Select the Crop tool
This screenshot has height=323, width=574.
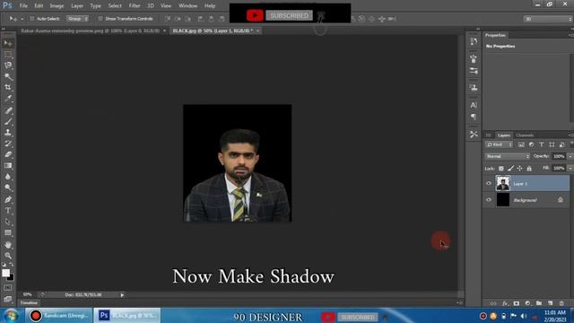point(8,88)
